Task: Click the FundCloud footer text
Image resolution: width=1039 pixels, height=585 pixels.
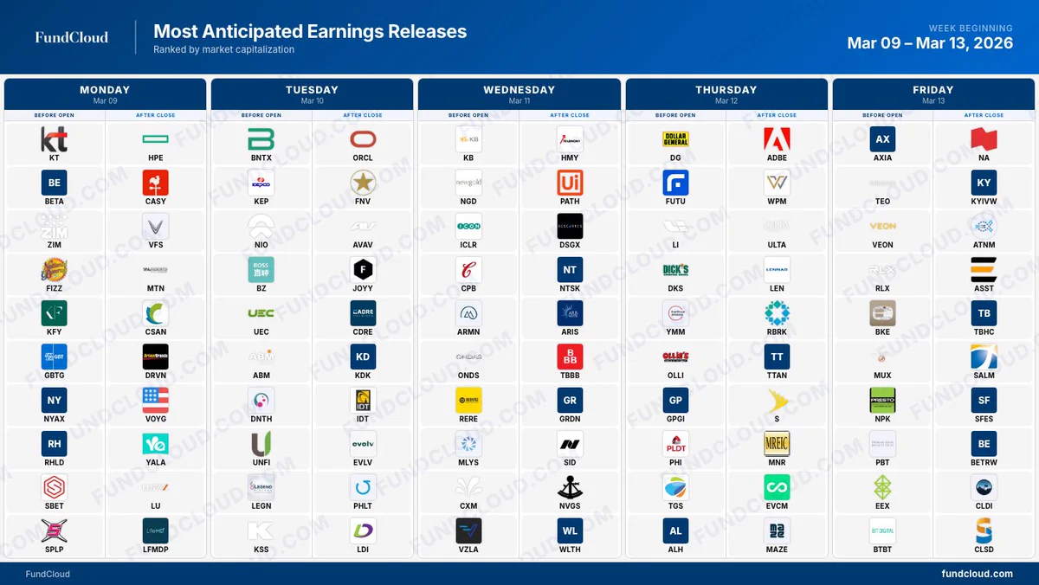Action: pos(48,574)
